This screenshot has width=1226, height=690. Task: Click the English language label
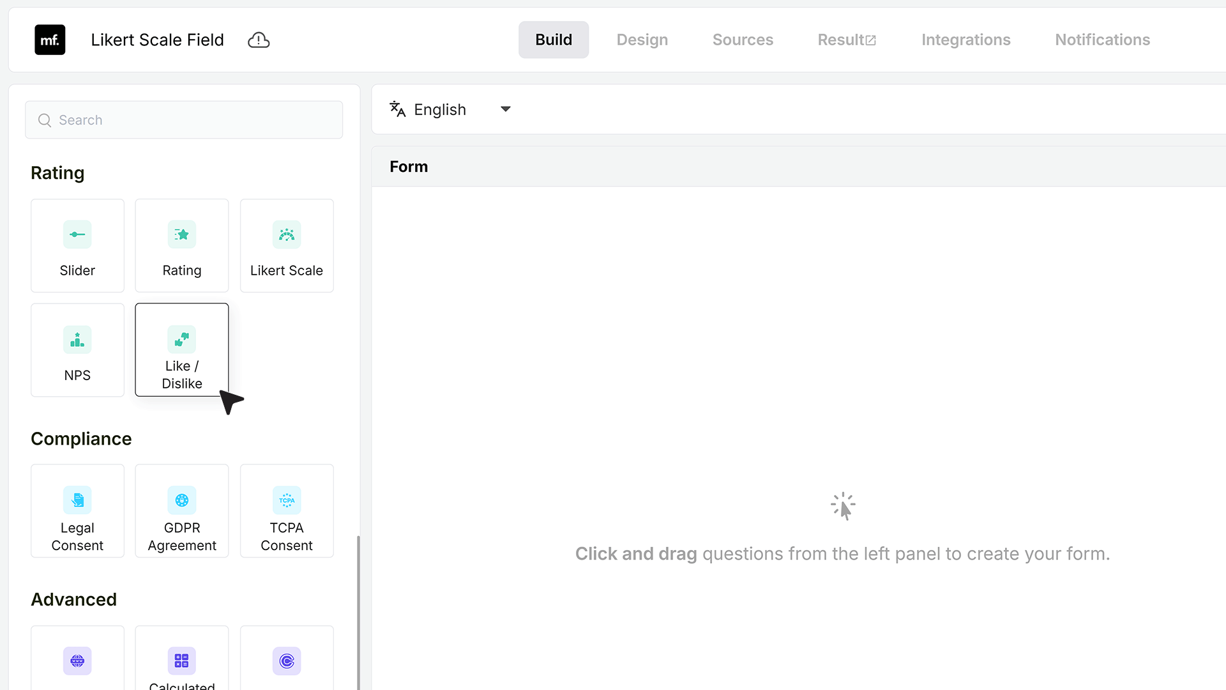[440, 109]
